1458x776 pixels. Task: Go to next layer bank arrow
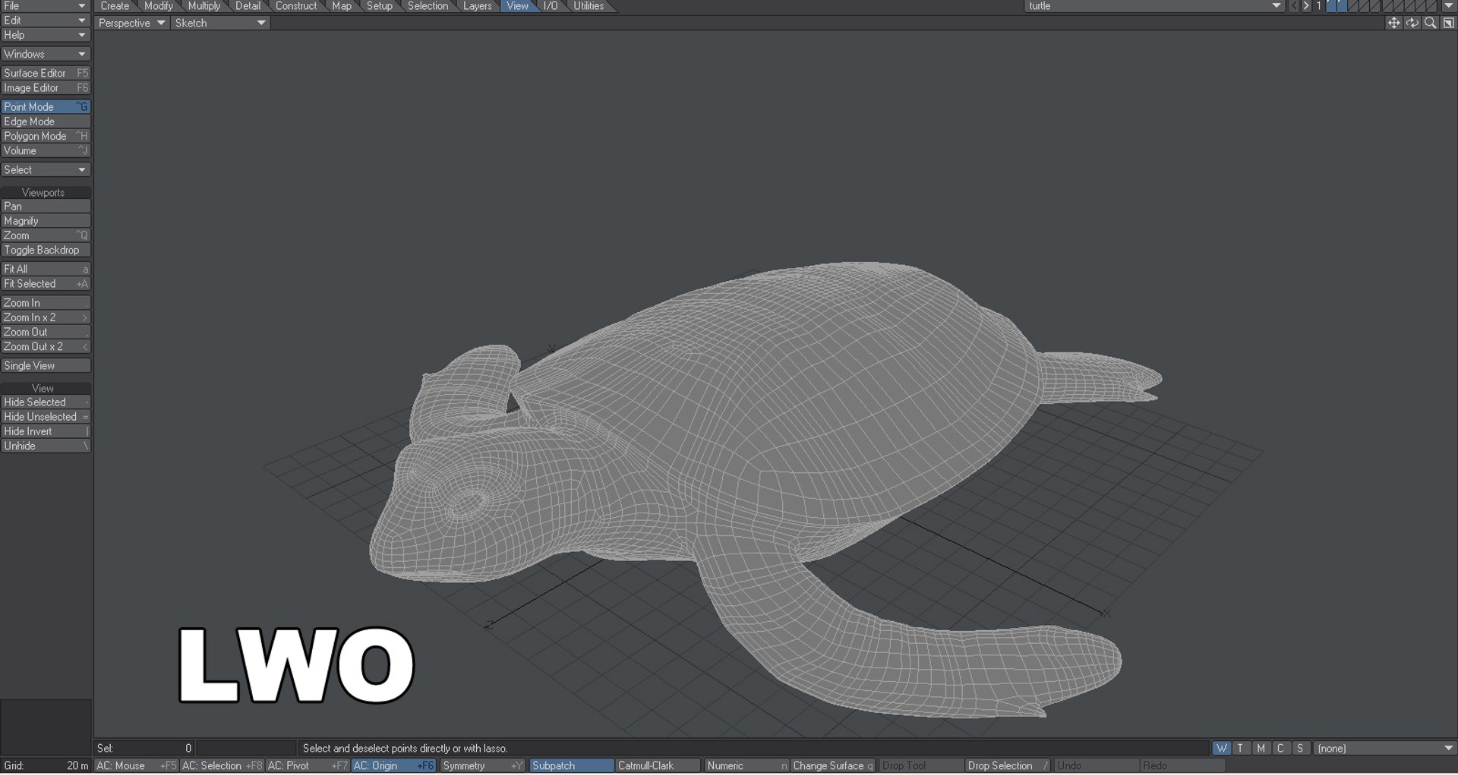coord(1306,6)
